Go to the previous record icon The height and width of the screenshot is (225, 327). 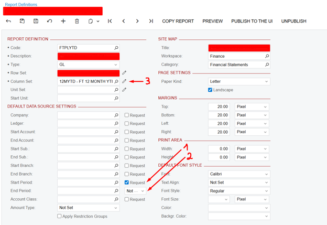pos(124,21)
